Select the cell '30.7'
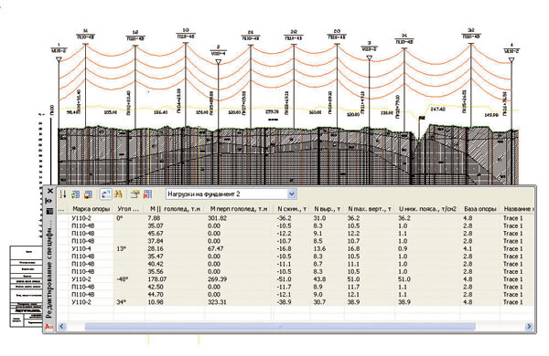The height and width of the screenshot is (356, 549). point(319,302)
